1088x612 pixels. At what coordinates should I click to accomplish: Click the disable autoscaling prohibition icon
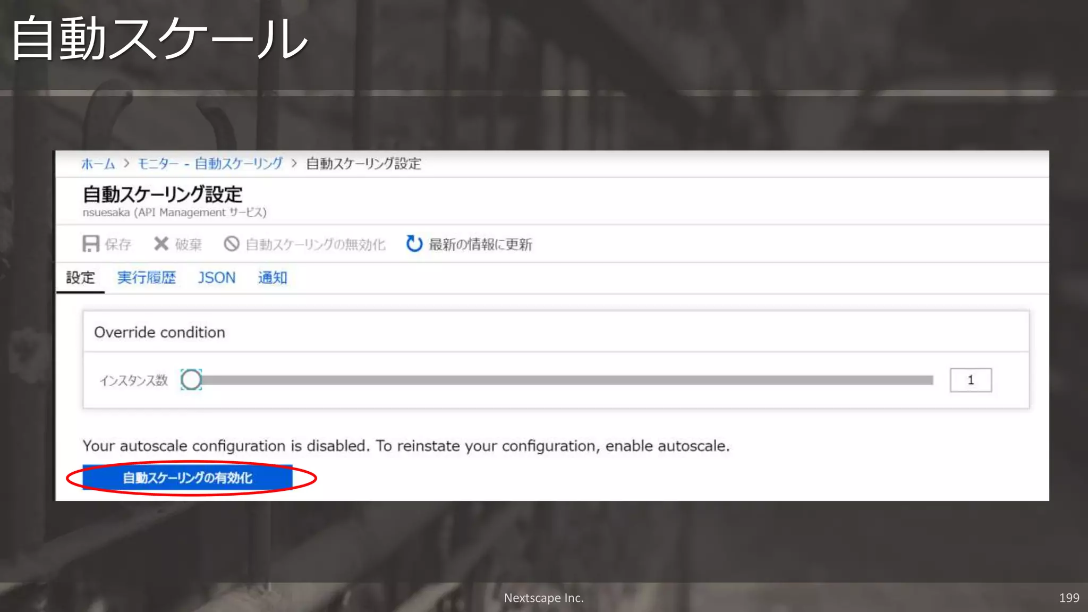[231, 244]
